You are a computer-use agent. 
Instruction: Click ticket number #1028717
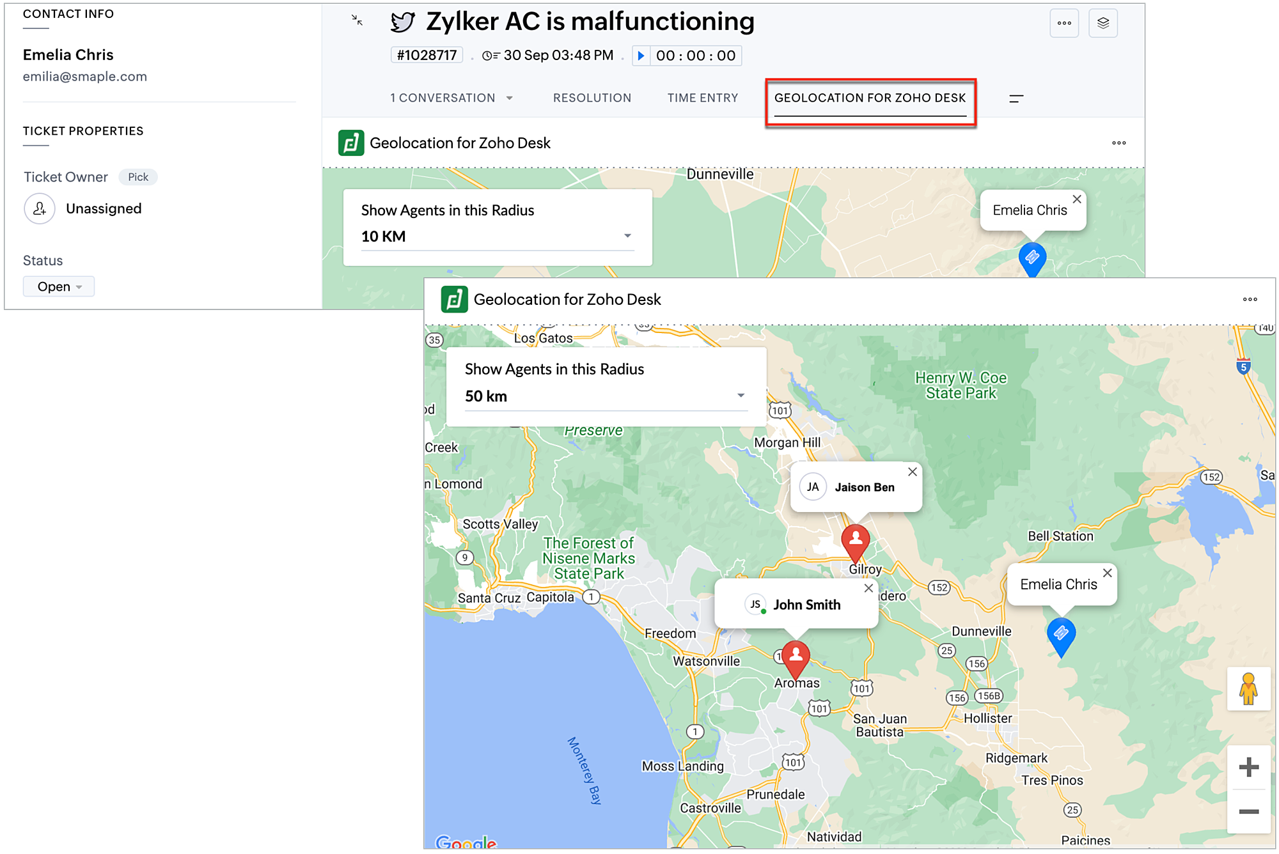coord(427,56)
